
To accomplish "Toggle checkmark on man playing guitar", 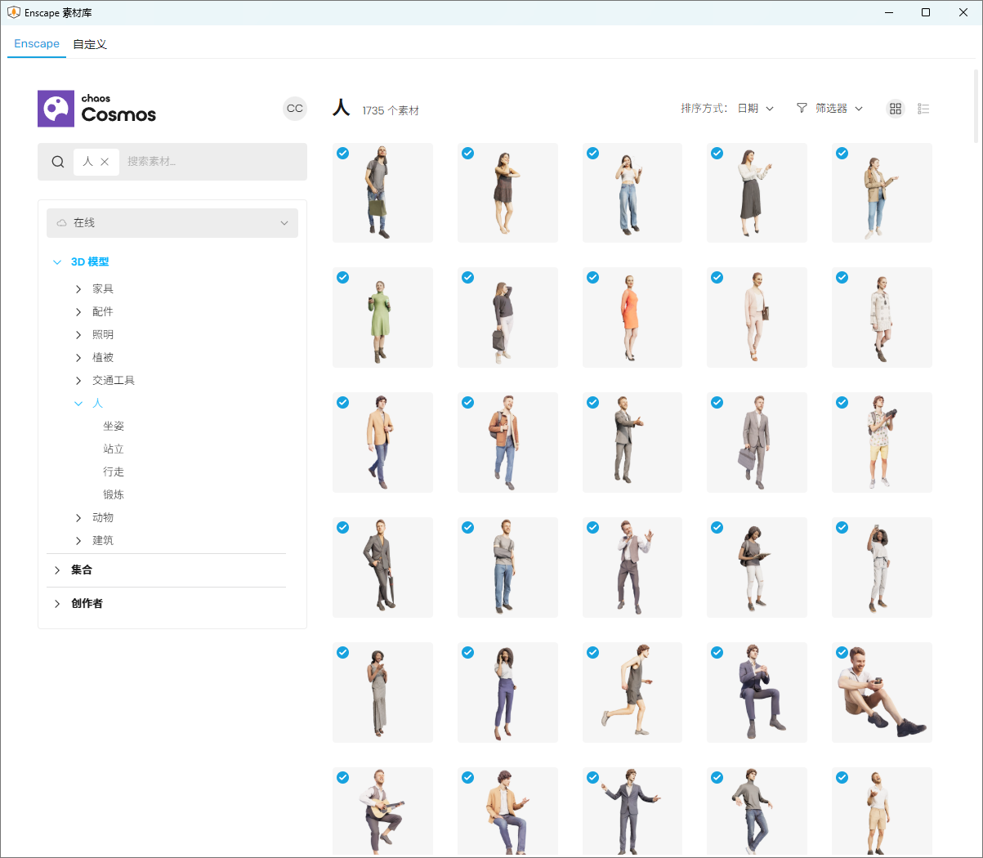I will coord(343,778).
